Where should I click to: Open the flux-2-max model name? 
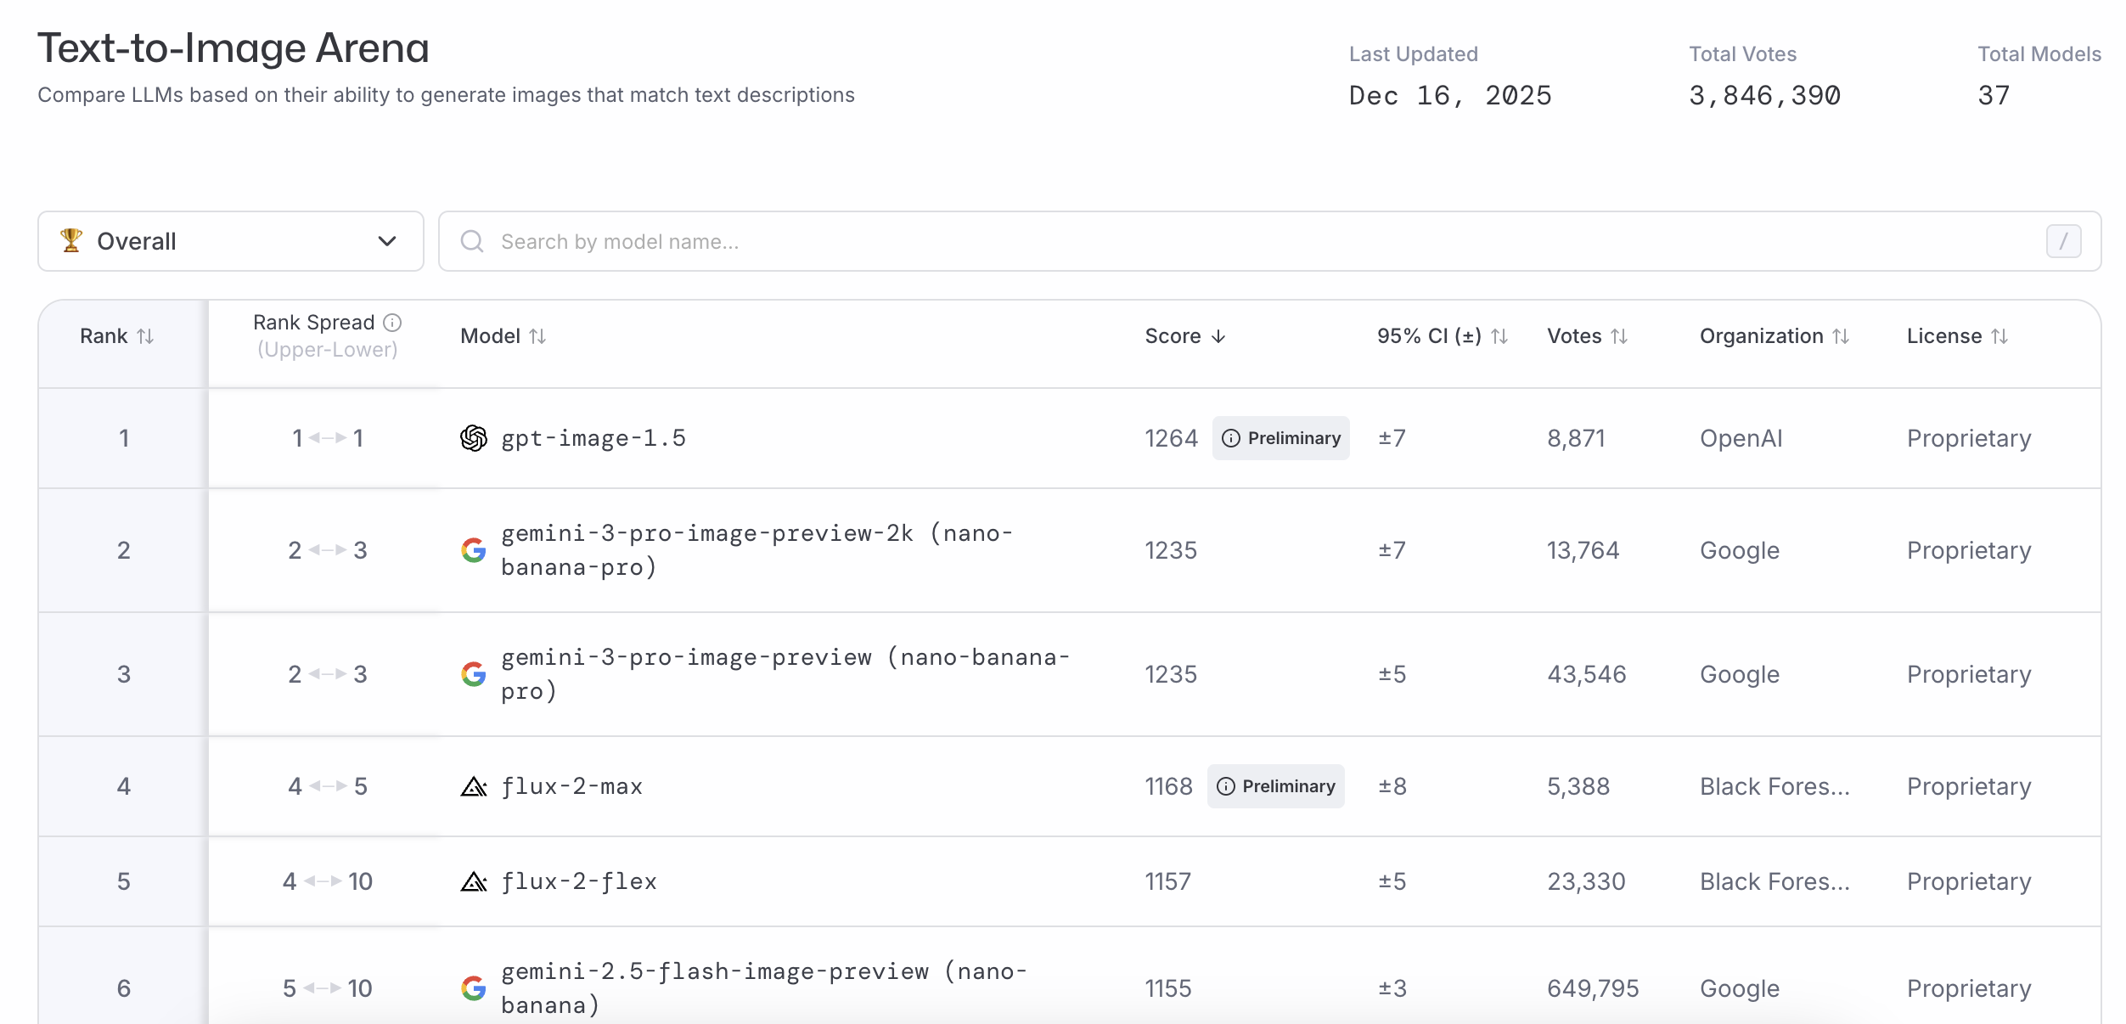[571, 787]
